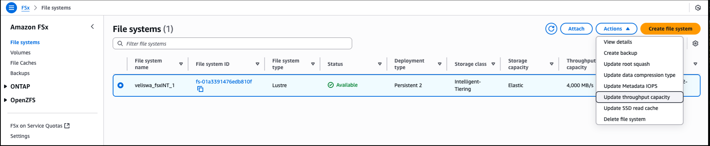Image resolution: width=710 pixels, height=146 pixels.
Task: Choose Delete file system option
Action: coord(639,119)
